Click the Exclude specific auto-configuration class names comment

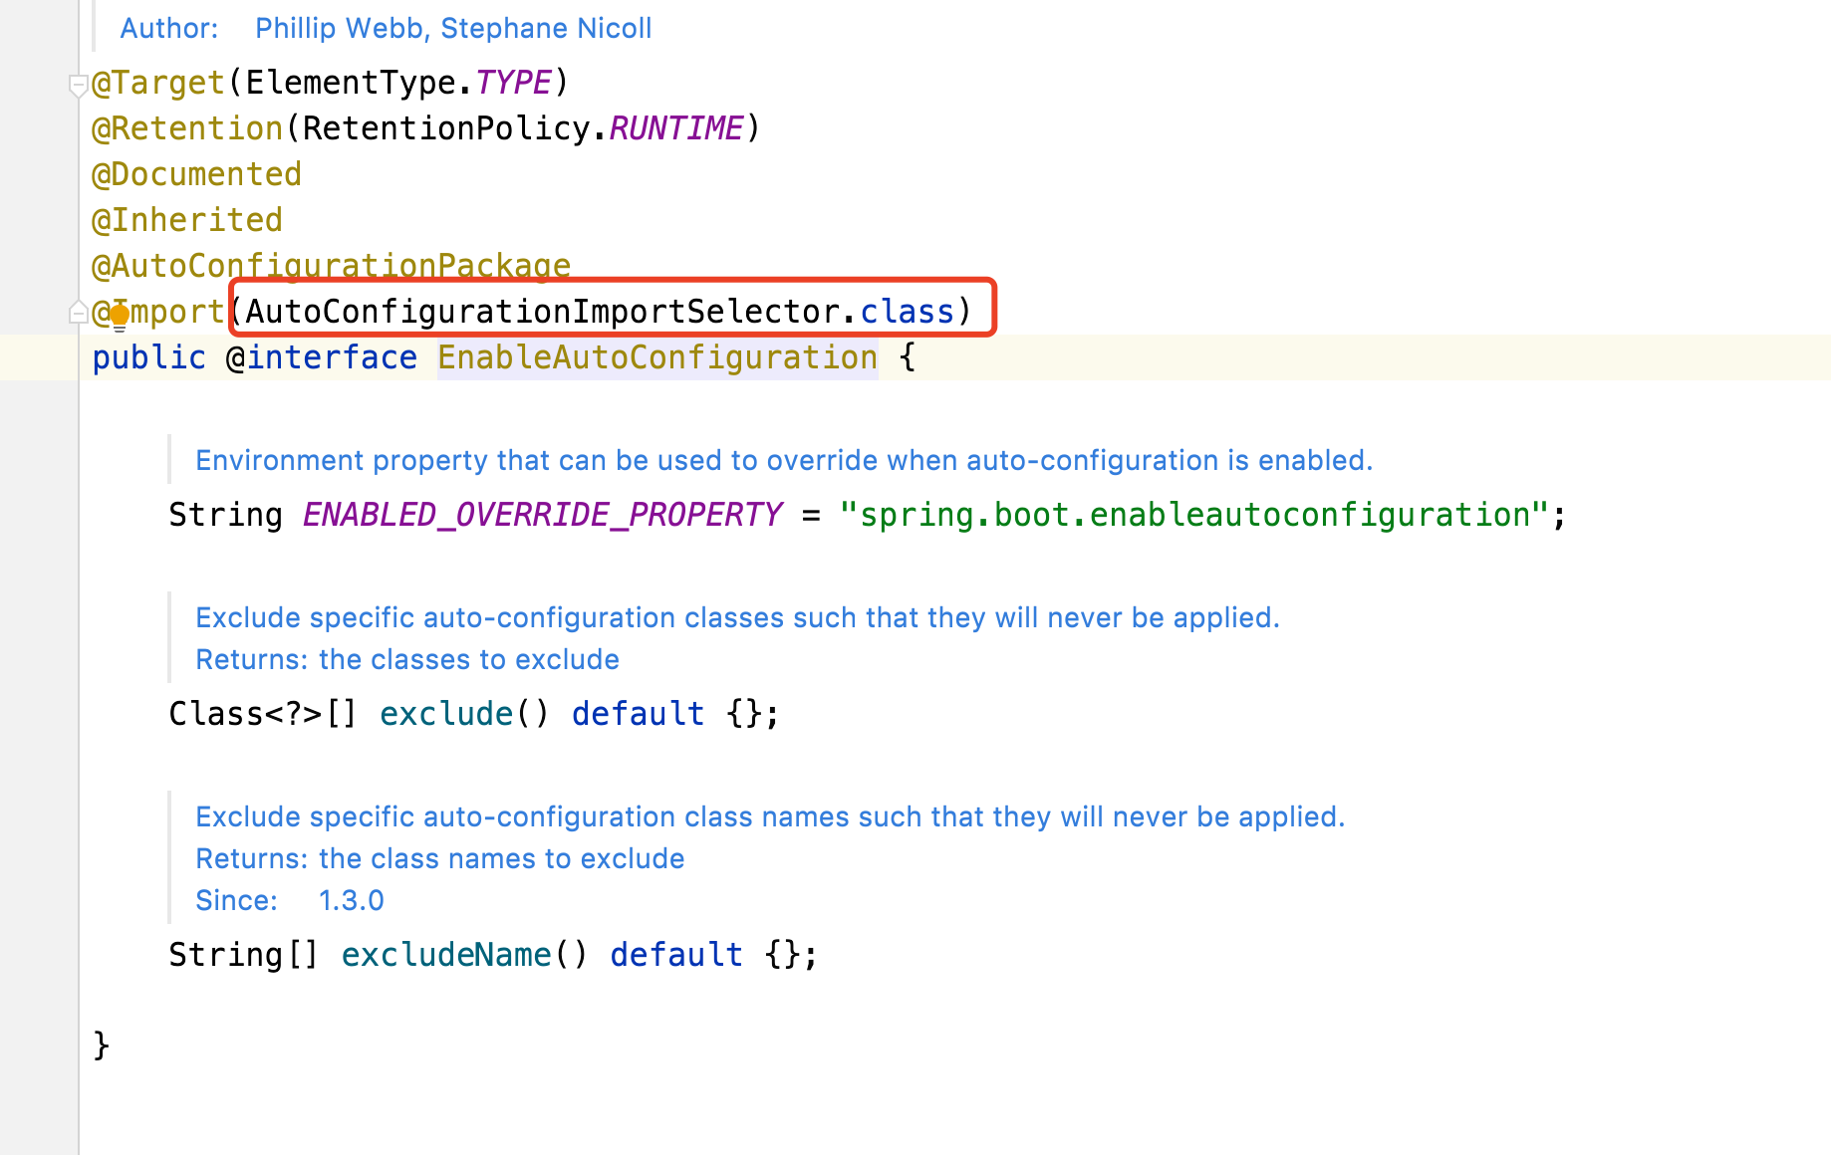pyautogui.click(x=770, y=816)
